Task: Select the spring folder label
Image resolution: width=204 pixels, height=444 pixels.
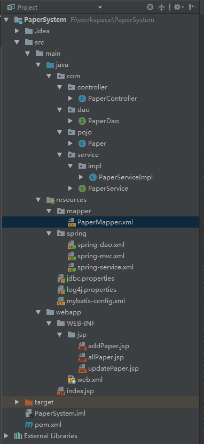Action: 76,234
